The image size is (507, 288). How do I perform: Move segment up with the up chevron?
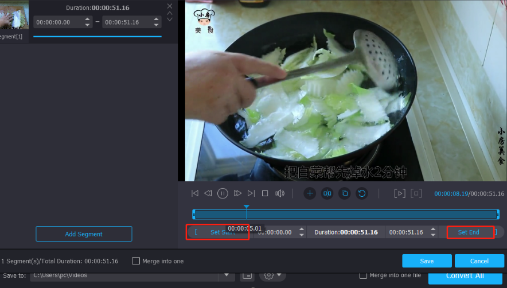click(169, 13)
